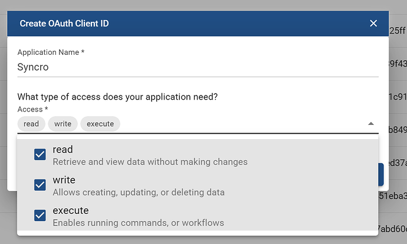Select the read option label in list

(63, 150)
